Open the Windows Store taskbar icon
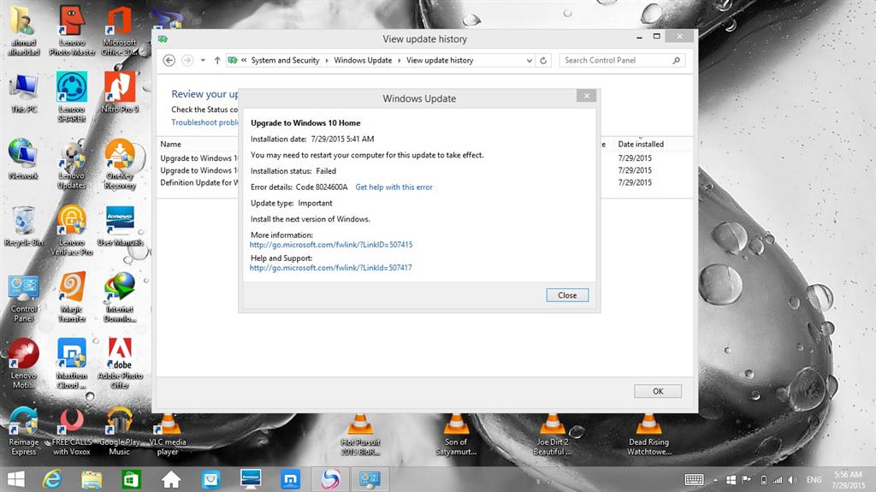The image size is (876, 492). tap(131, 479)
